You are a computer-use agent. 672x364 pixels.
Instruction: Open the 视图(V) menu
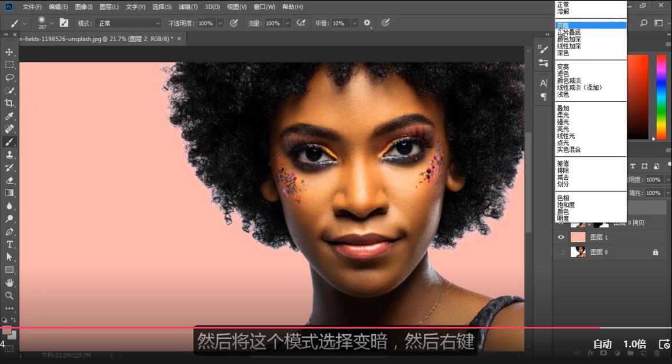pyautogui.click(x=237, y=7)
